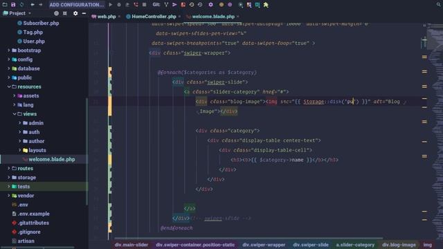Open User.php in project tree
Viewport: 443px width, 249px height.
[34, 41]
